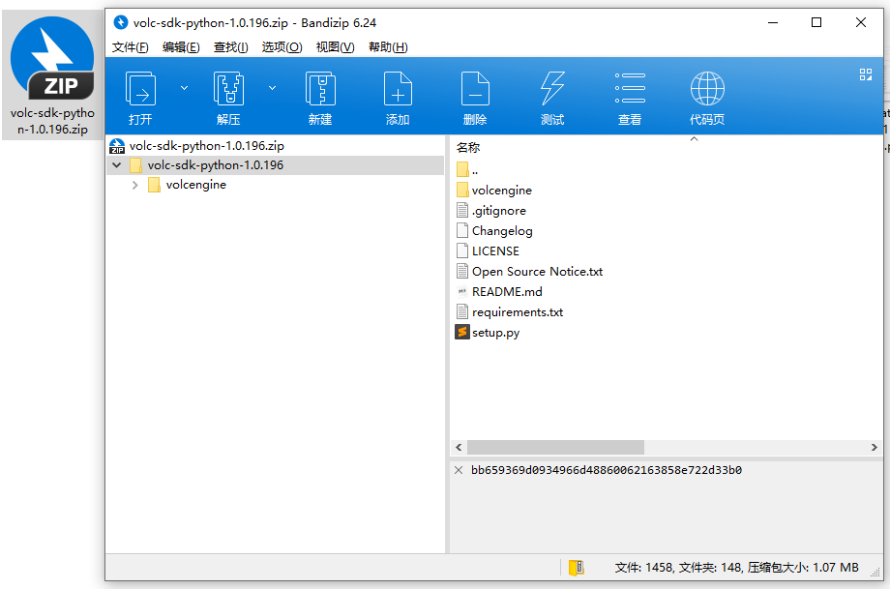This screenshot has height=589, width=890.
Task: Select the .gitignore file
Action: [491, 211]
